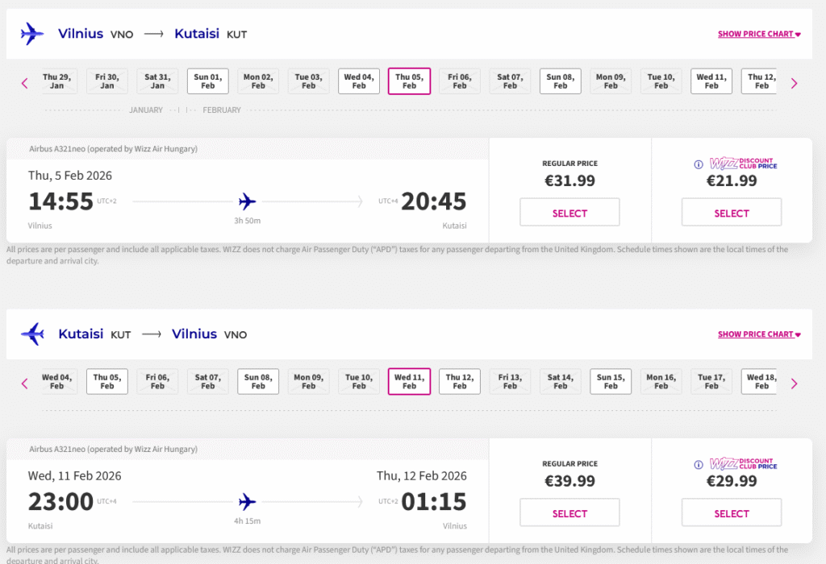The height and width of the screenshot is (564, 826).
Task: Click the info icon on outbound Discount Club price
Action: click(699, 164)
